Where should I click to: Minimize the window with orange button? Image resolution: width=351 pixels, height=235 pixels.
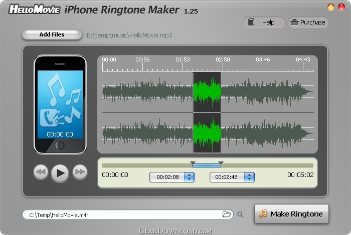331,7
